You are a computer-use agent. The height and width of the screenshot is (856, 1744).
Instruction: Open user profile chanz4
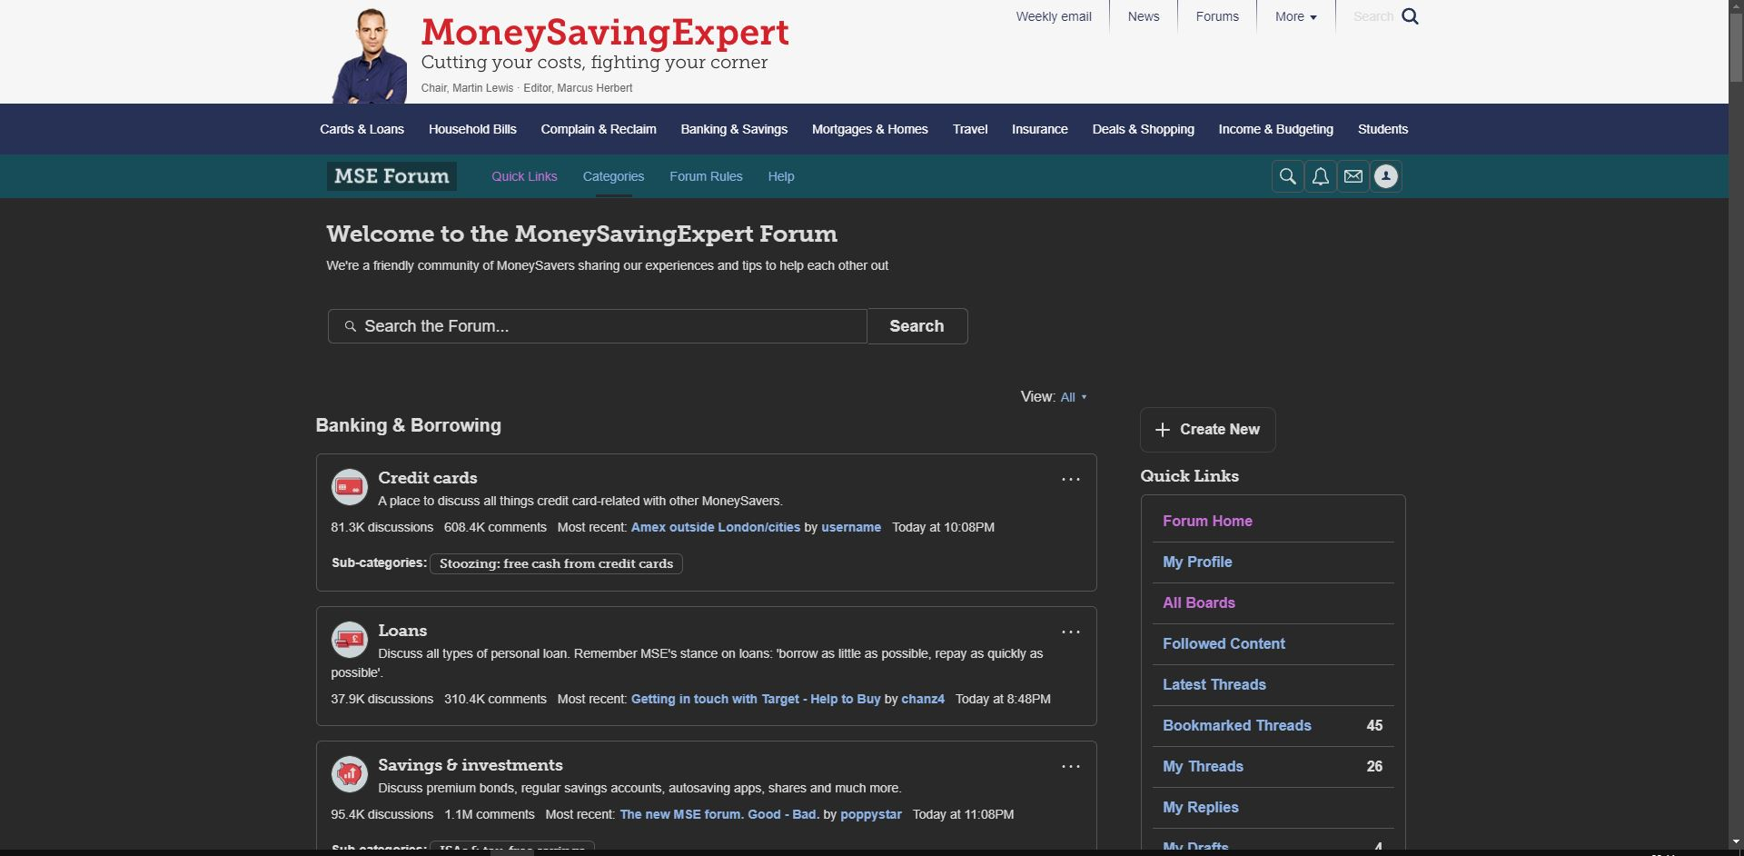923,699
